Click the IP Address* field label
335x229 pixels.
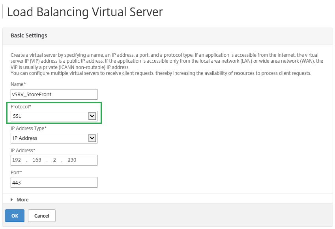[23, 150]
